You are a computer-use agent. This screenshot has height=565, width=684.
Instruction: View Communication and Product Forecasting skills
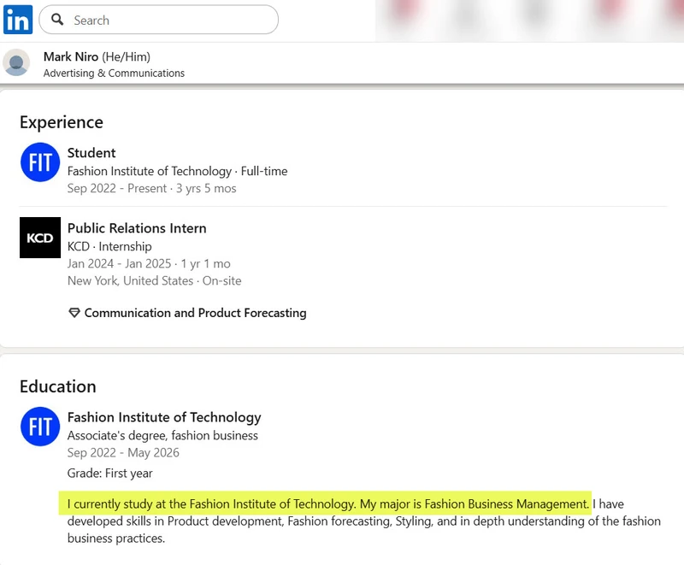[195, 313]
